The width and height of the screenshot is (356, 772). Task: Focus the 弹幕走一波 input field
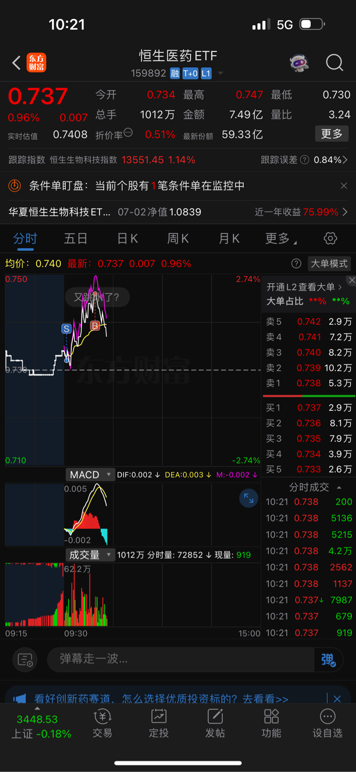tap(181, 659)
